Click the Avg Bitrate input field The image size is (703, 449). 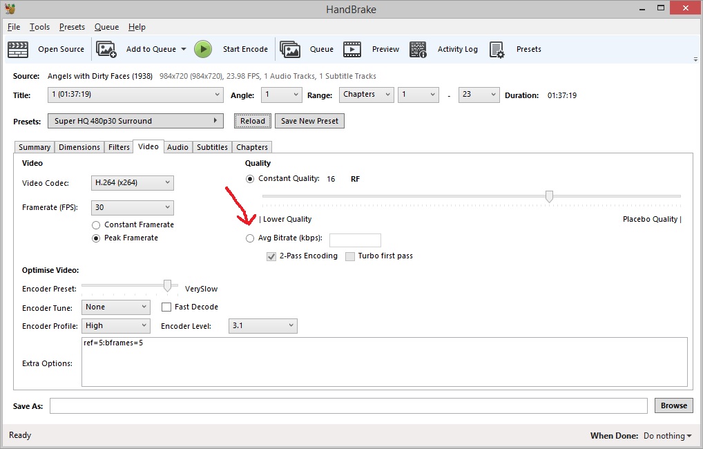355,240
